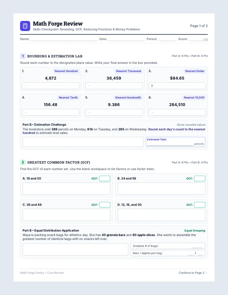Click the answer box for 38,459
Viewport: 228px width, 295px height.
(114, 86)
